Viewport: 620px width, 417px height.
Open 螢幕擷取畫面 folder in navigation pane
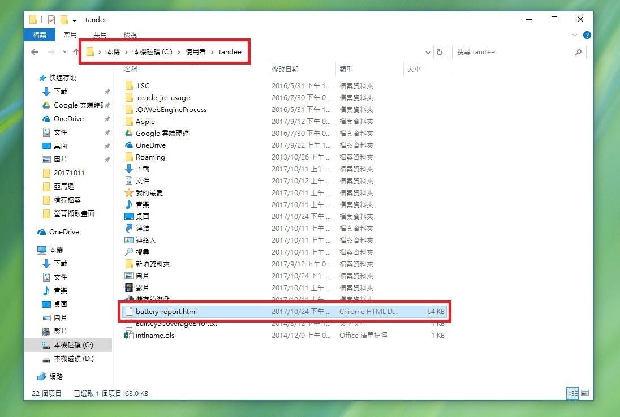tap(74, 214)
